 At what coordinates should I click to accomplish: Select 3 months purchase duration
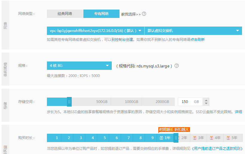point(81,138)
